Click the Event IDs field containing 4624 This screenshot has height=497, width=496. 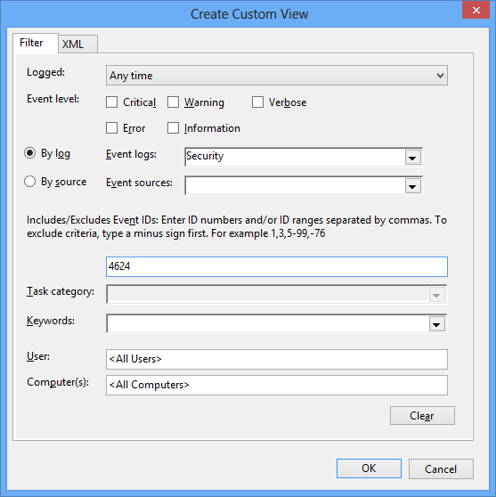(277, 266)
